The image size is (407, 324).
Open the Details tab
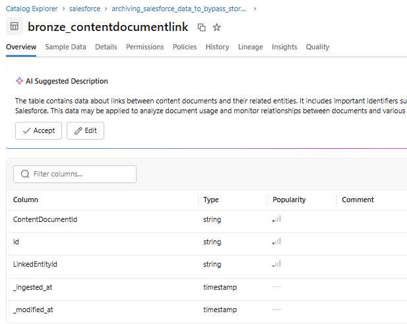106,47
